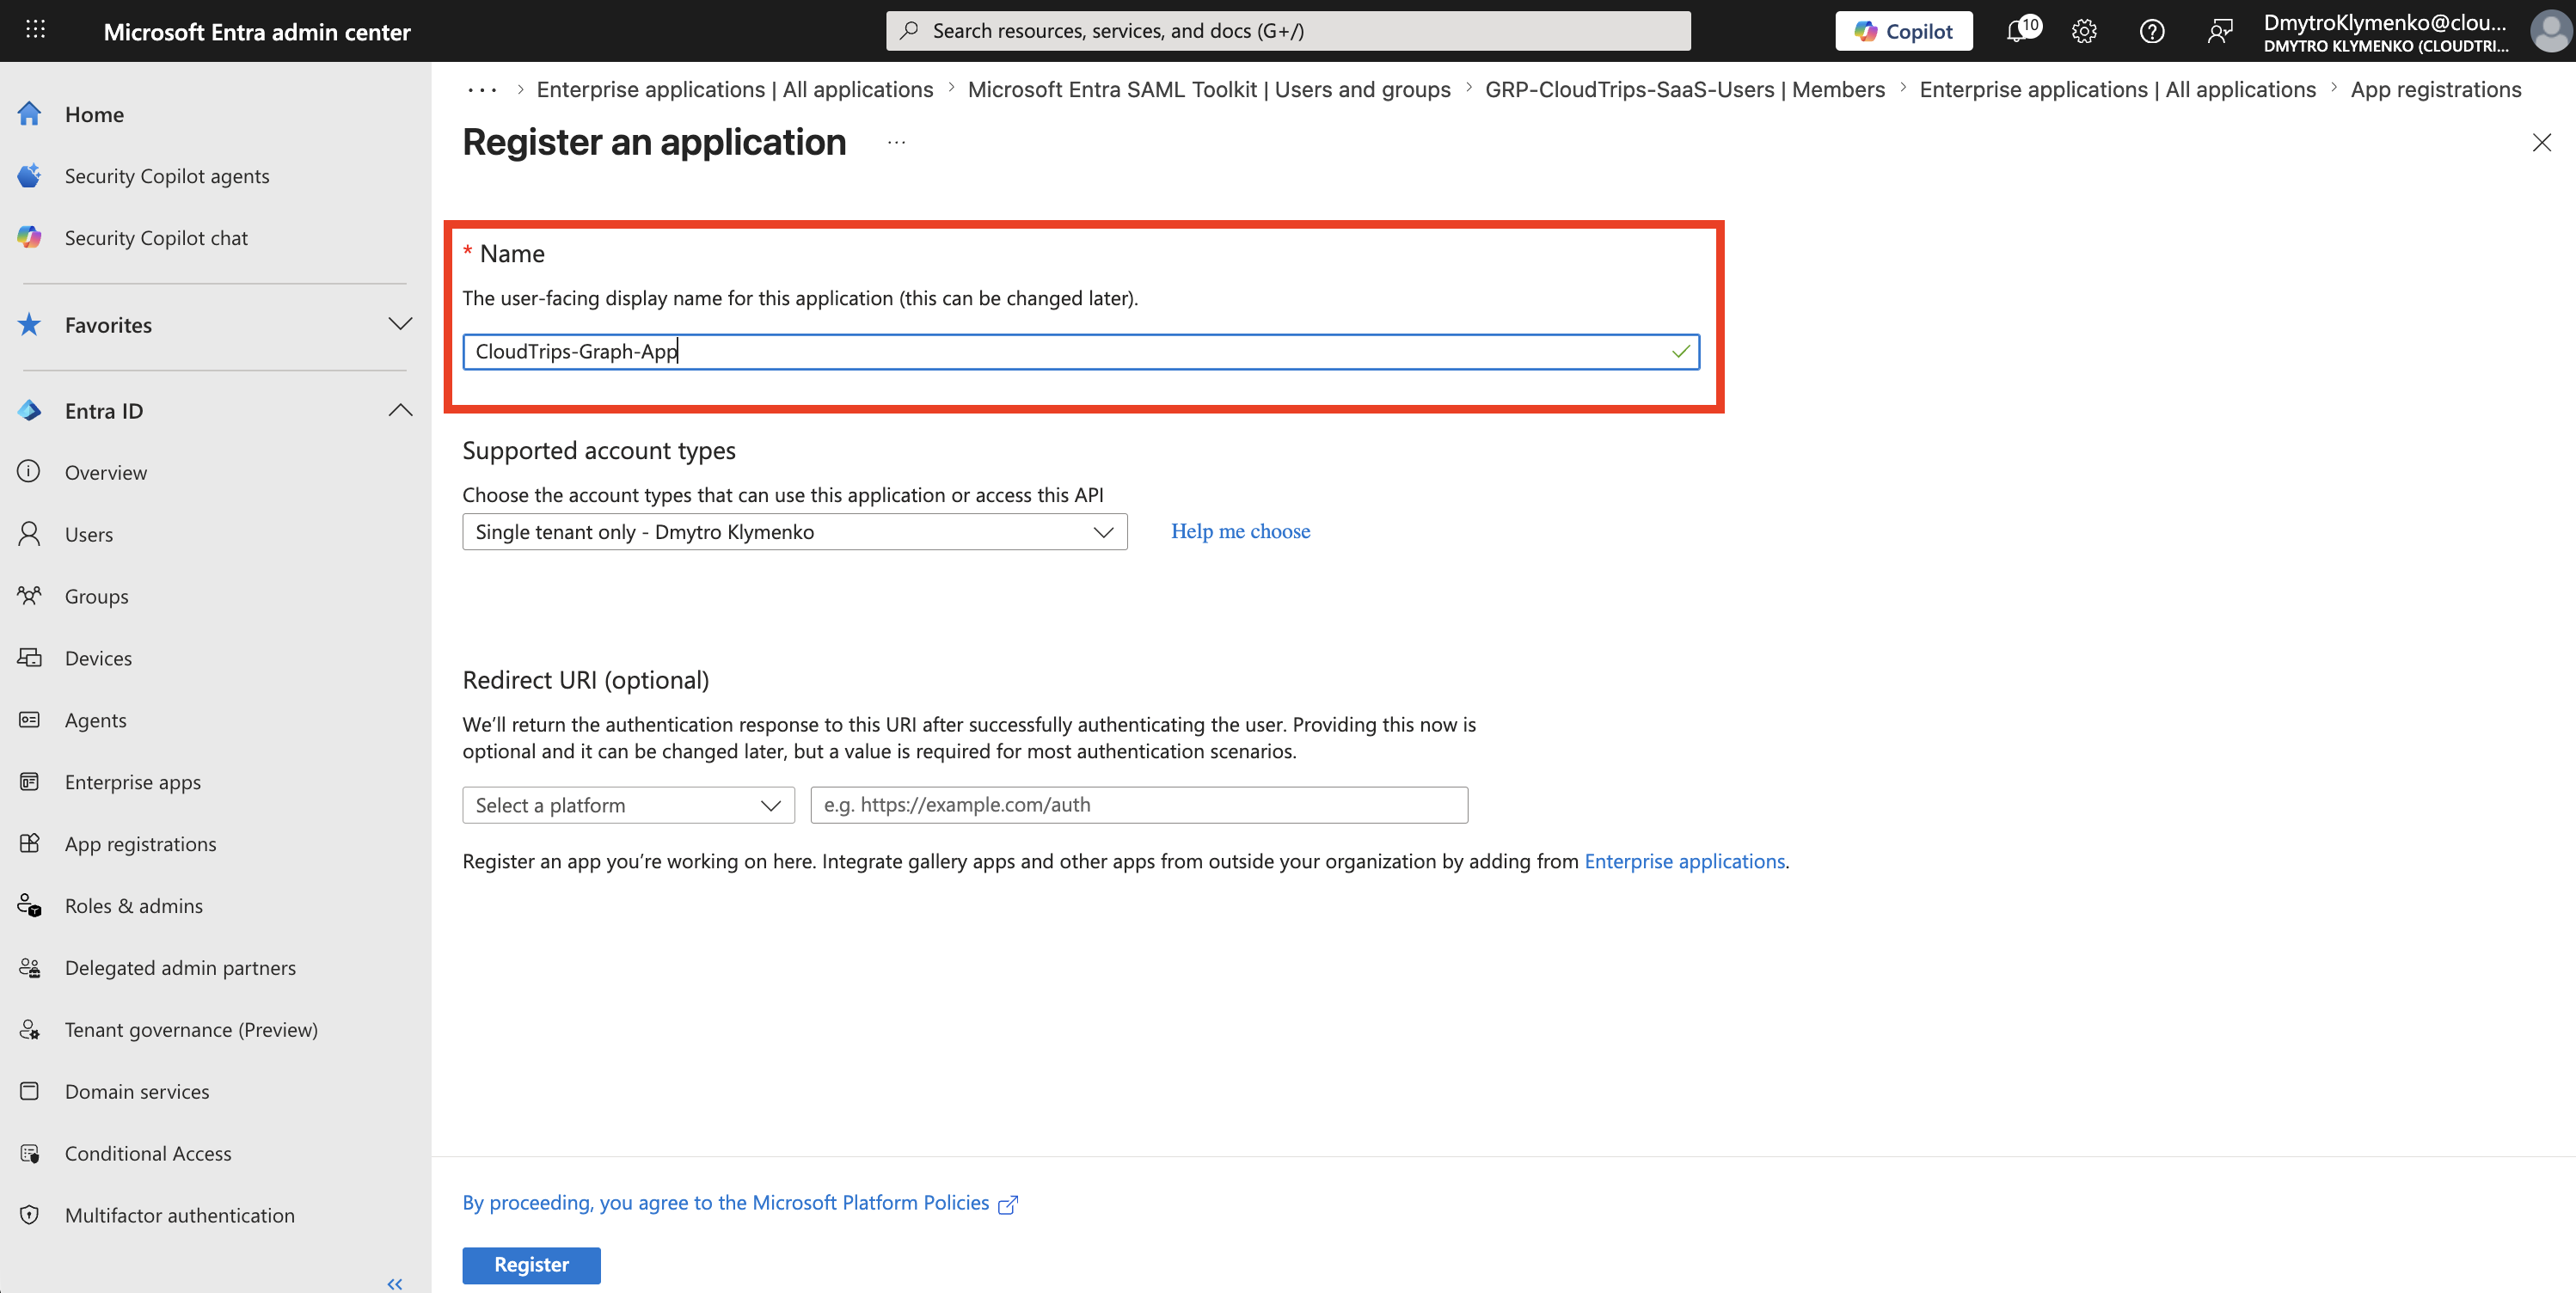Open Tenant governance (Preview) in sidebar
2576x1293 pixels.
191,1030
